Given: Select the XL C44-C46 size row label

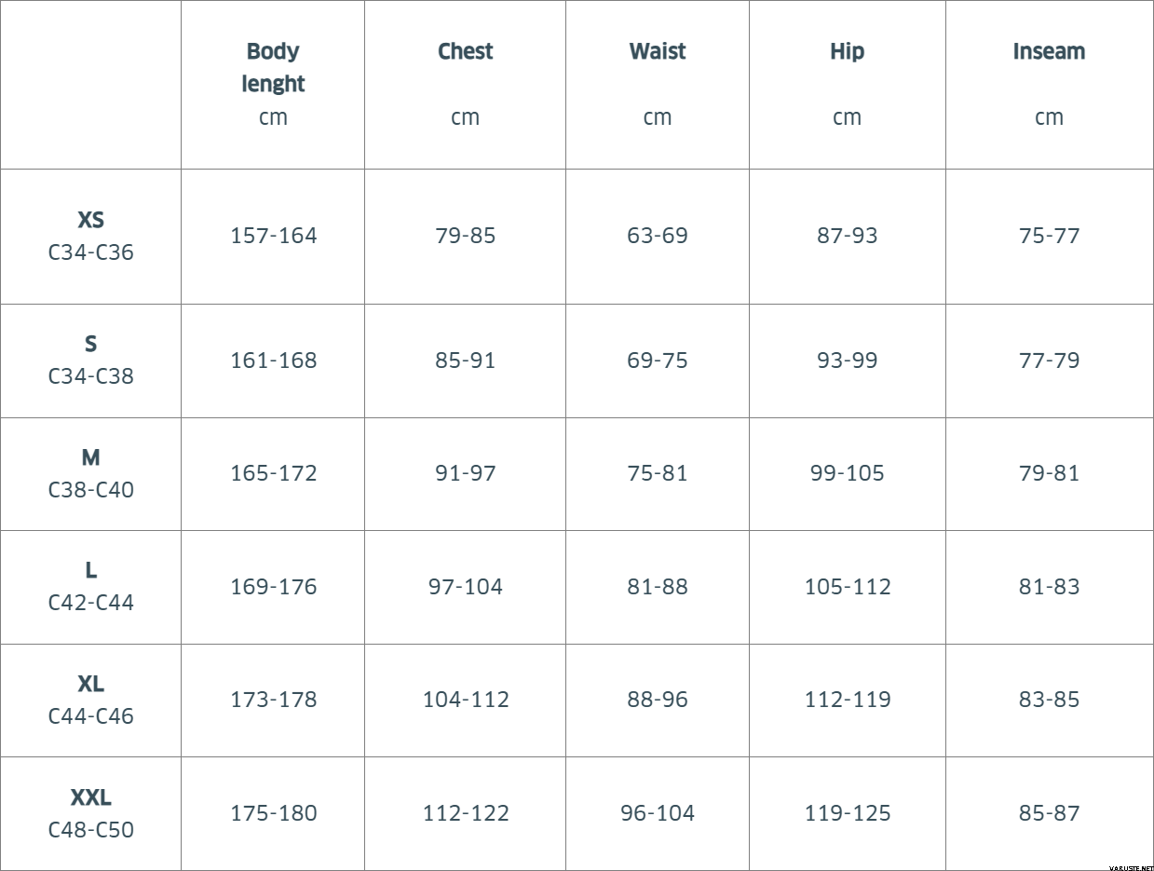Looking at the screenshot, I should pyautogui.click(x=90, y=700).
